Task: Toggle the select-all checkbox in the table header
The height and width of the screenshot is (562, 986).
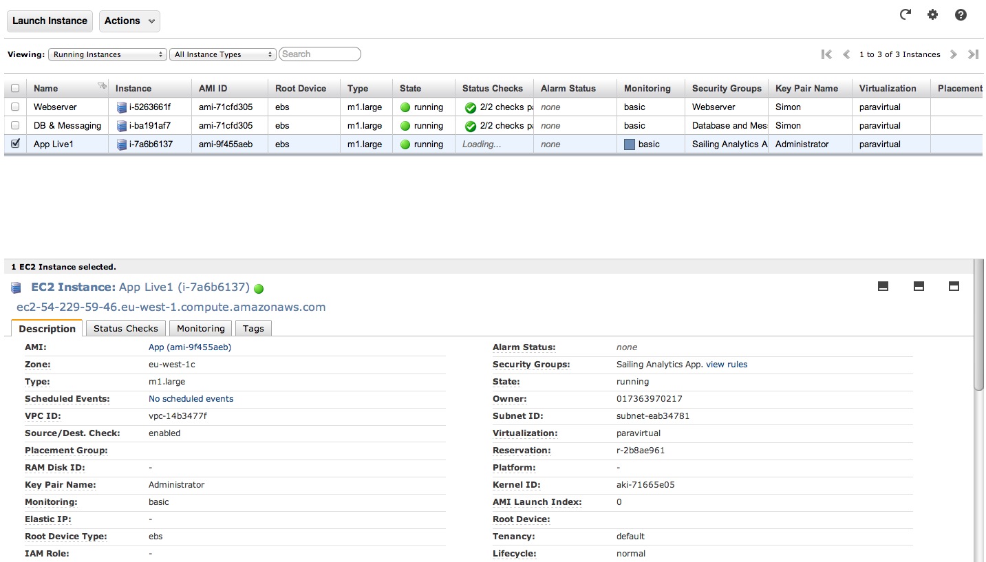Action: click(x=15, y=88)
